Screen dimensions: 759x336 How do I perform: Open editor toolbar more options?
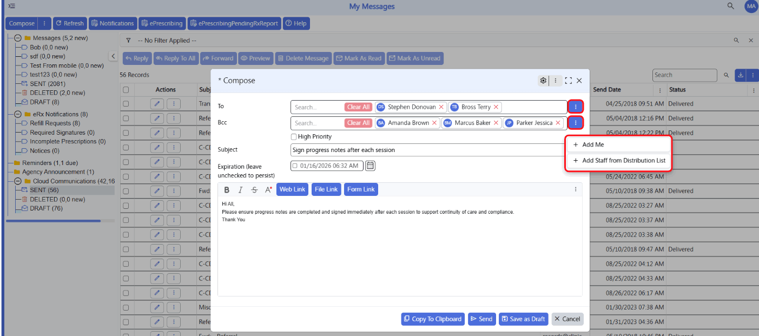(576, 189)
